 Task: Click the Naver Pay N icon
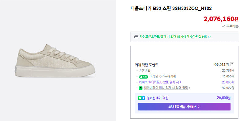141,88
